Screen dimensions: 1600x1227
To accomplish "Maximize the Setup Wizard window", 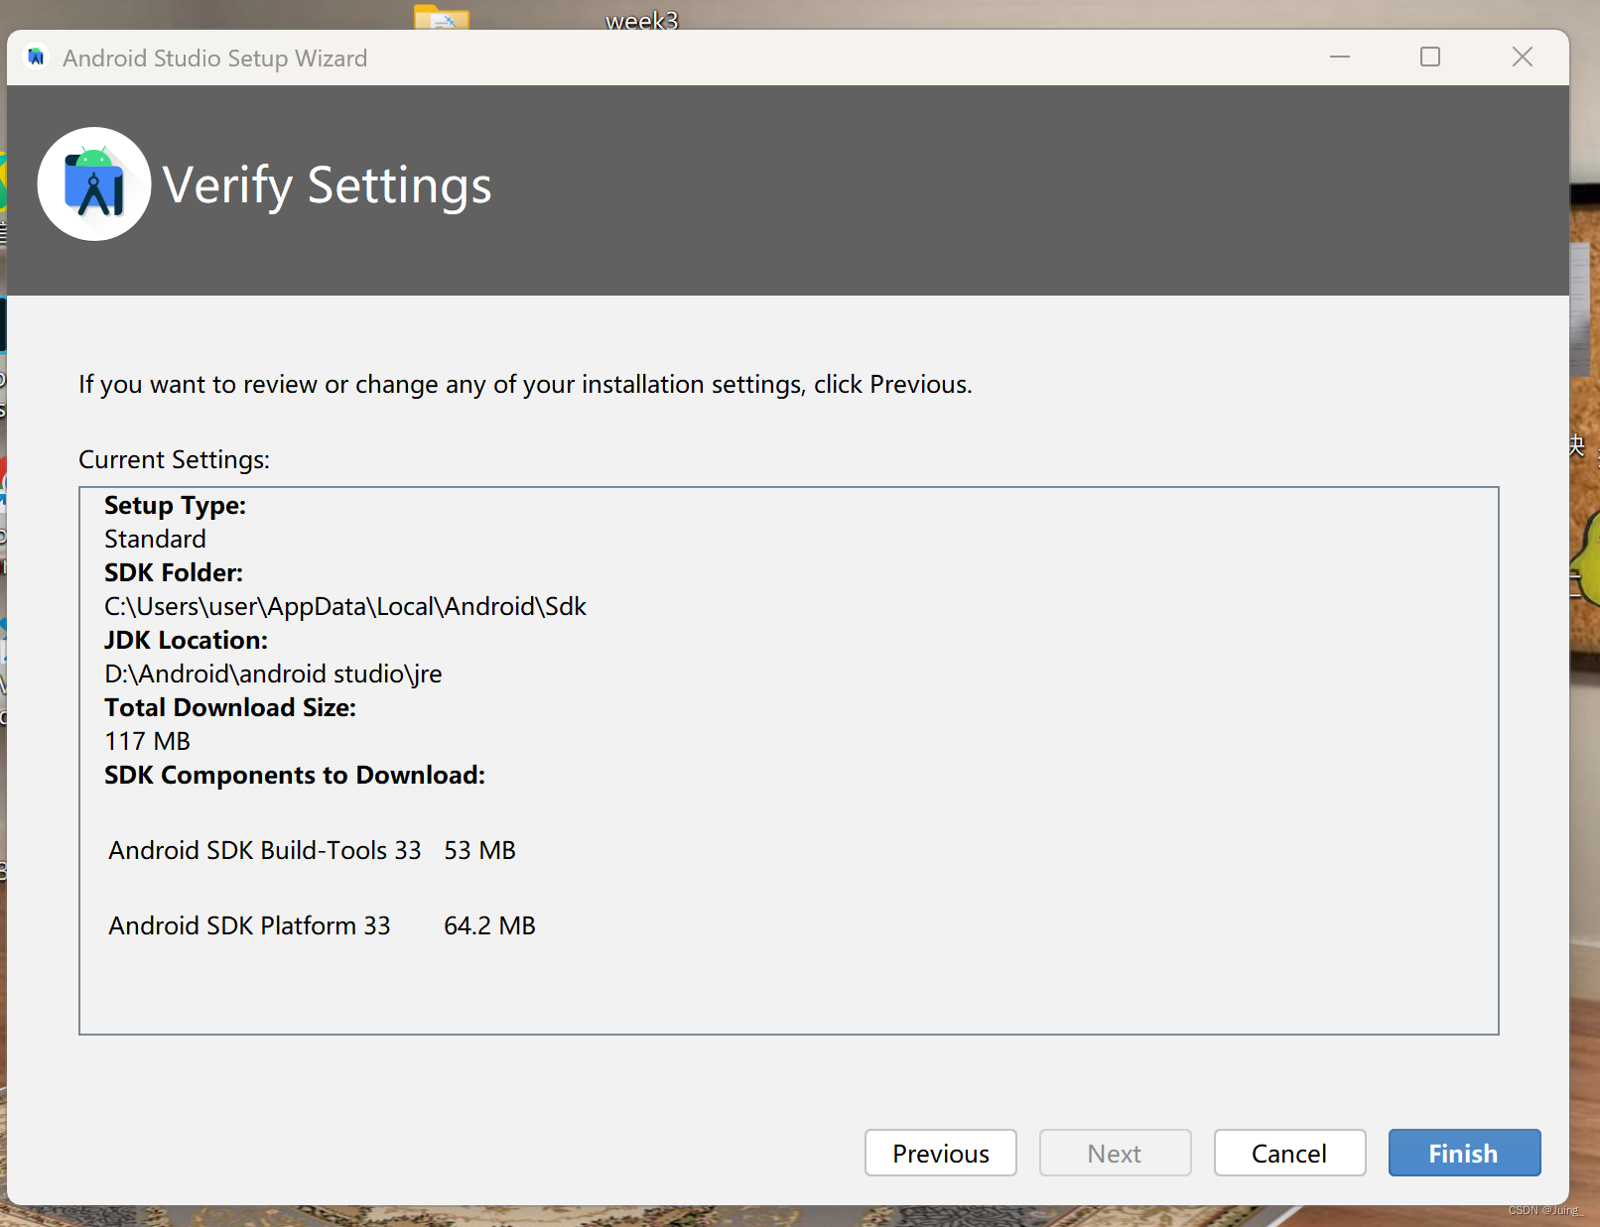I will 1430,58.
